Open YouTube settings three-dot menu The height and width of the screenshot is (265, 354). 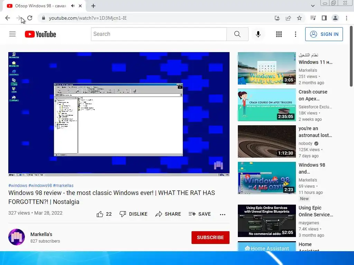pos(296,34)
